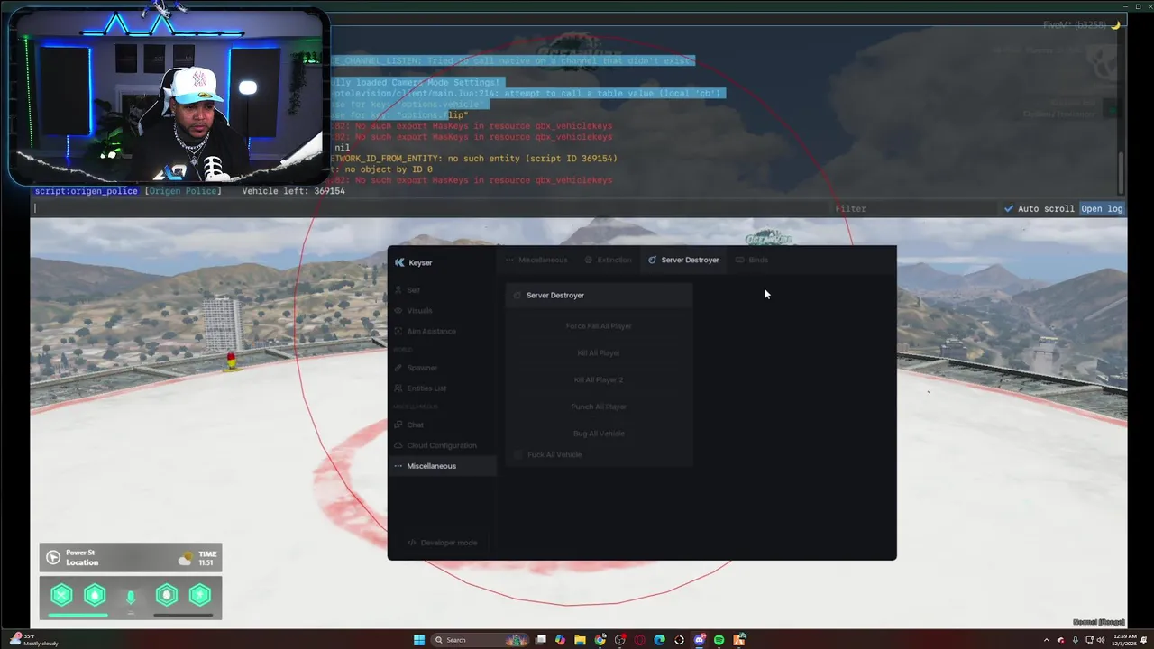
Task: Click the Open log button
Action: 1102,209
